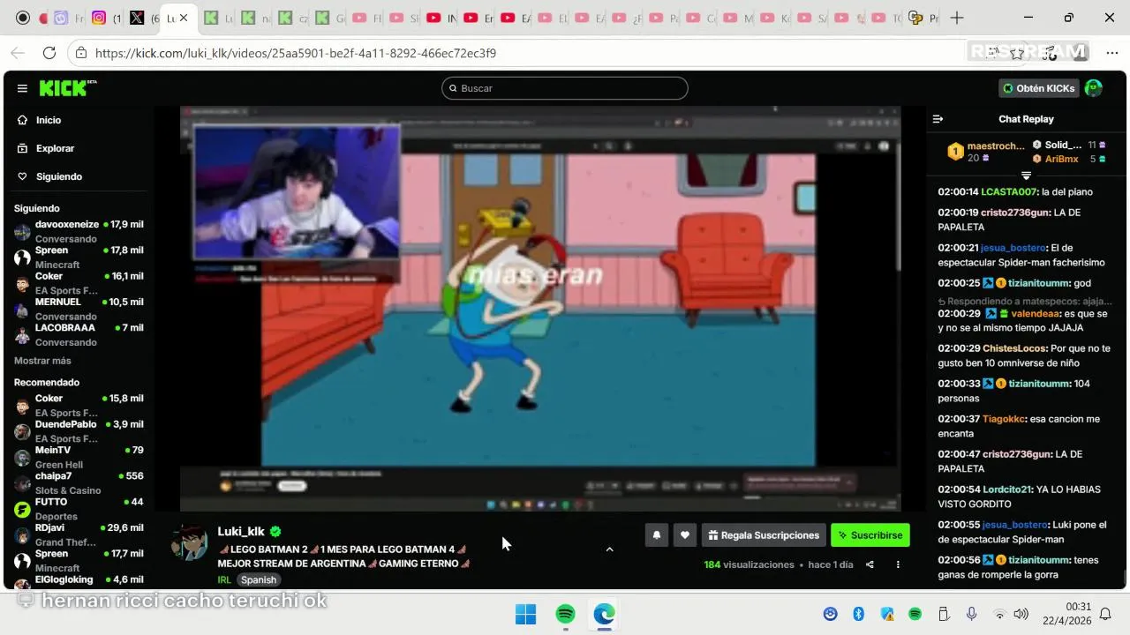Open RDjavi recommended channel
Screen dimensions: 1130x635
78,534
